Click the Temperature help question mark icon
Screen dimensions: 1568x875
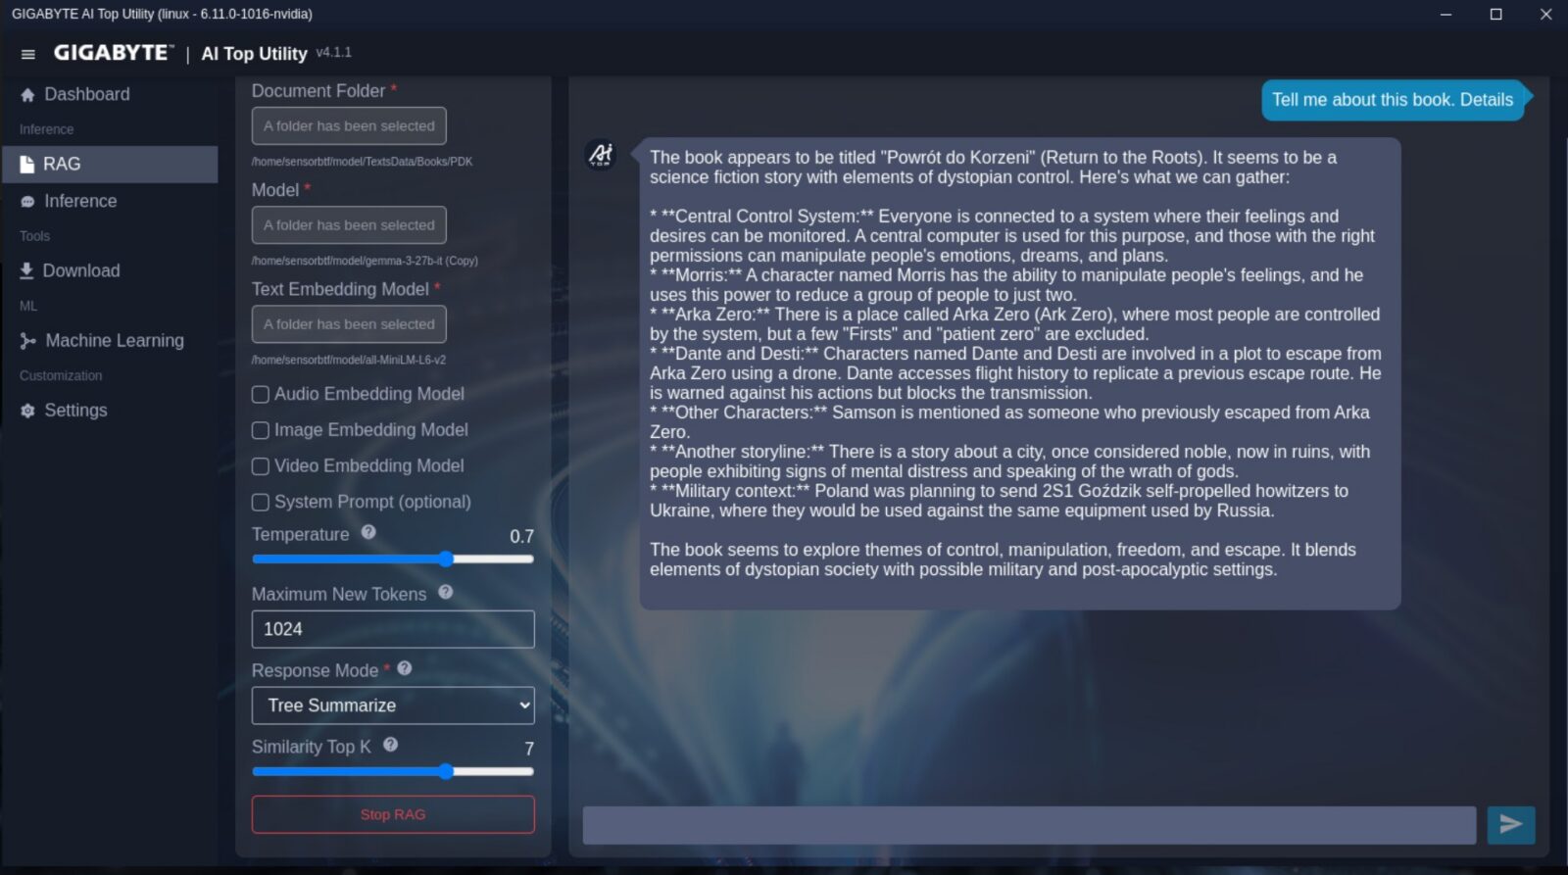368,532
